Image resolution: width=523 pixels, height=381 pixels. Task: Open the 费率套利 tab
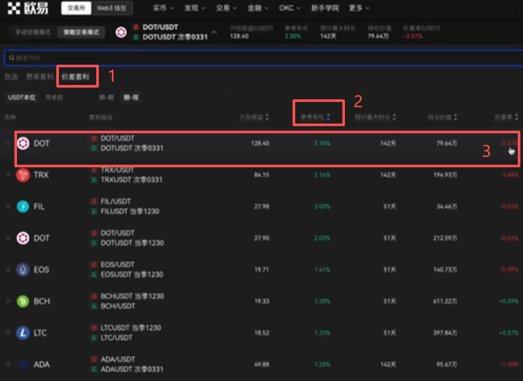coord(40,77)
